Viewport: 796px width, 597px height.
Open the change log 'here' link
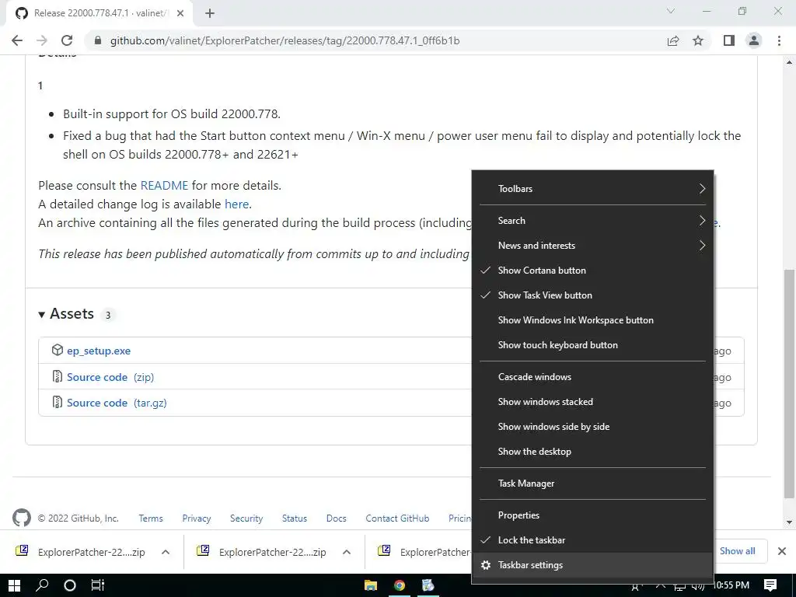point(236,204)
